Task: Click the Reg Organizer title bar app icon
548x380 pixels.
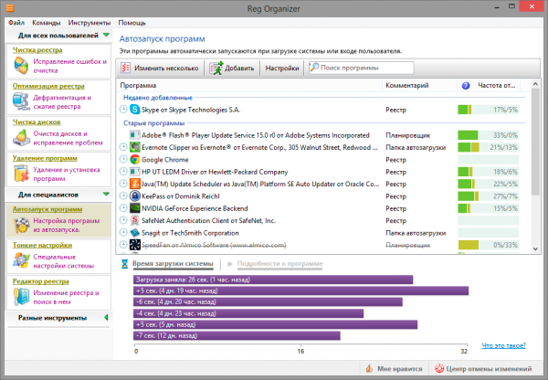Action: click(x=10, y=7)
